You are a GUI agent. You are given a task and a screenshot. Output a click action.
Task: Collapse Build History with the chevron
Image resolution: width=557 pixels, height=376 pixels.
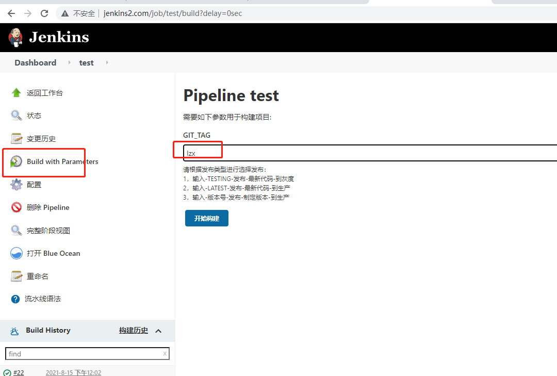click(158, 331)
